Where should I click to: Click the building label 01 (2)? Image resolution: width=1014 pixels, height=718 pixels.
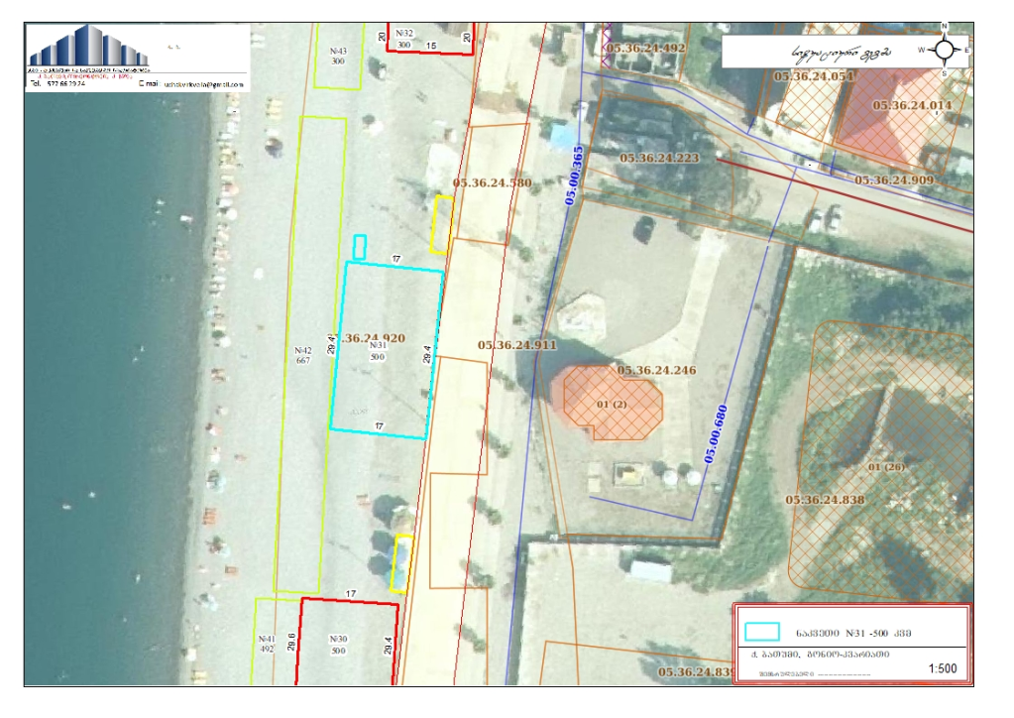click(612, 405)
